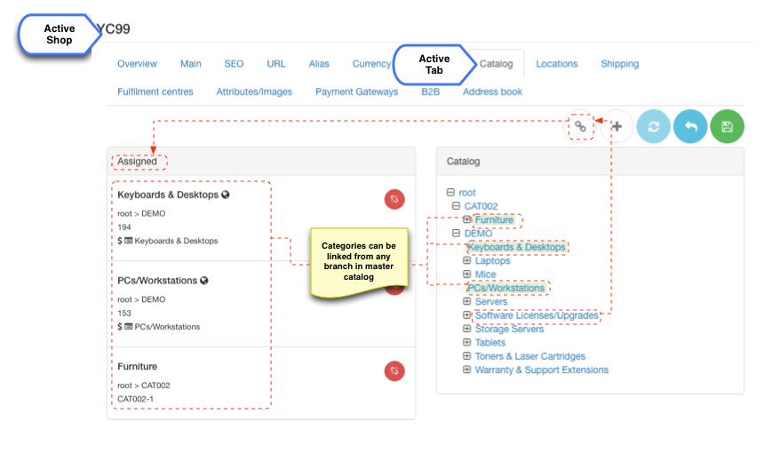Select the B2B tab

[430, 91]
